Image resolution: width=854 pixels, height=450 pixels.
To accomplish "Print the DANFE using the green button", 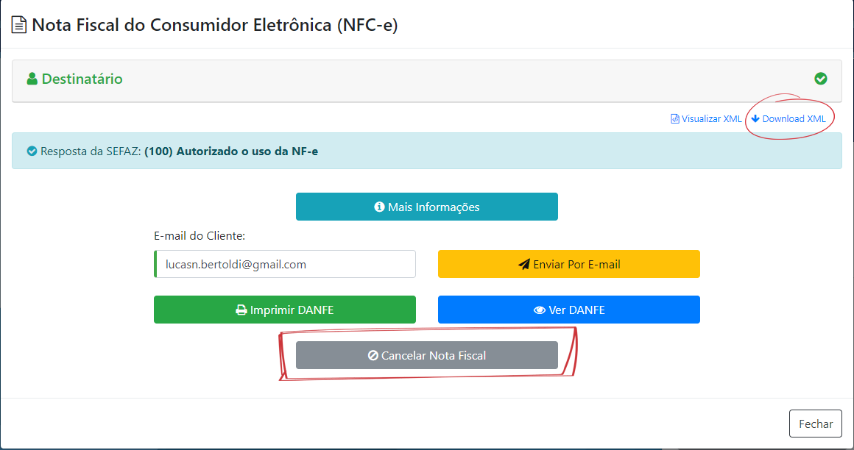I will point(284,310).
